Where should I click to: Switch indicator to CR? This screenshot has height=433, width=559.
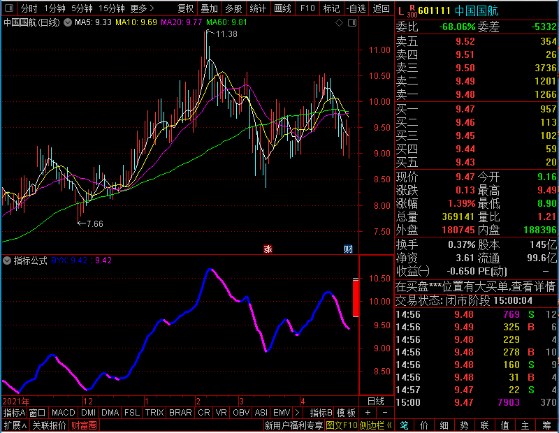(x=203, y=413)
